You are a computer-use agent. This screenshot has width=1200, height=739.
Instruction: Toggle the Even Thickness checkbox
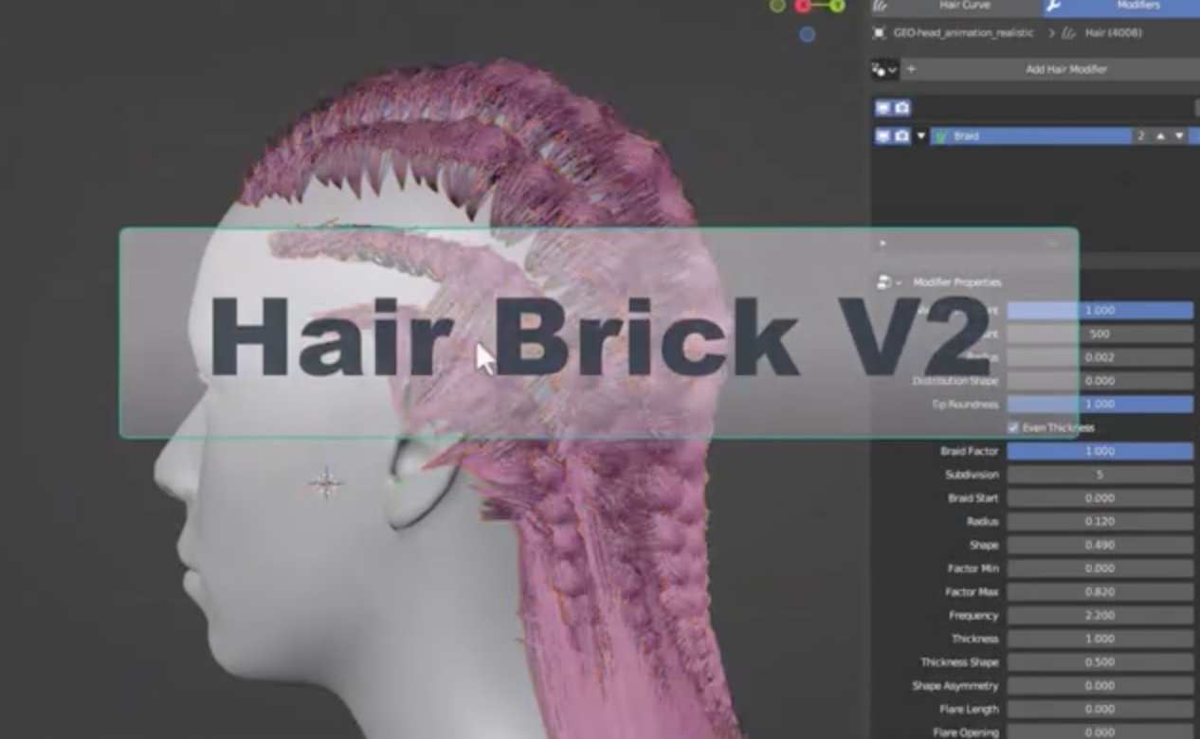coord(1013,428)
